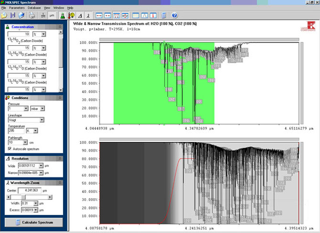Click the red info panel toolbar icon

point(154,15)
